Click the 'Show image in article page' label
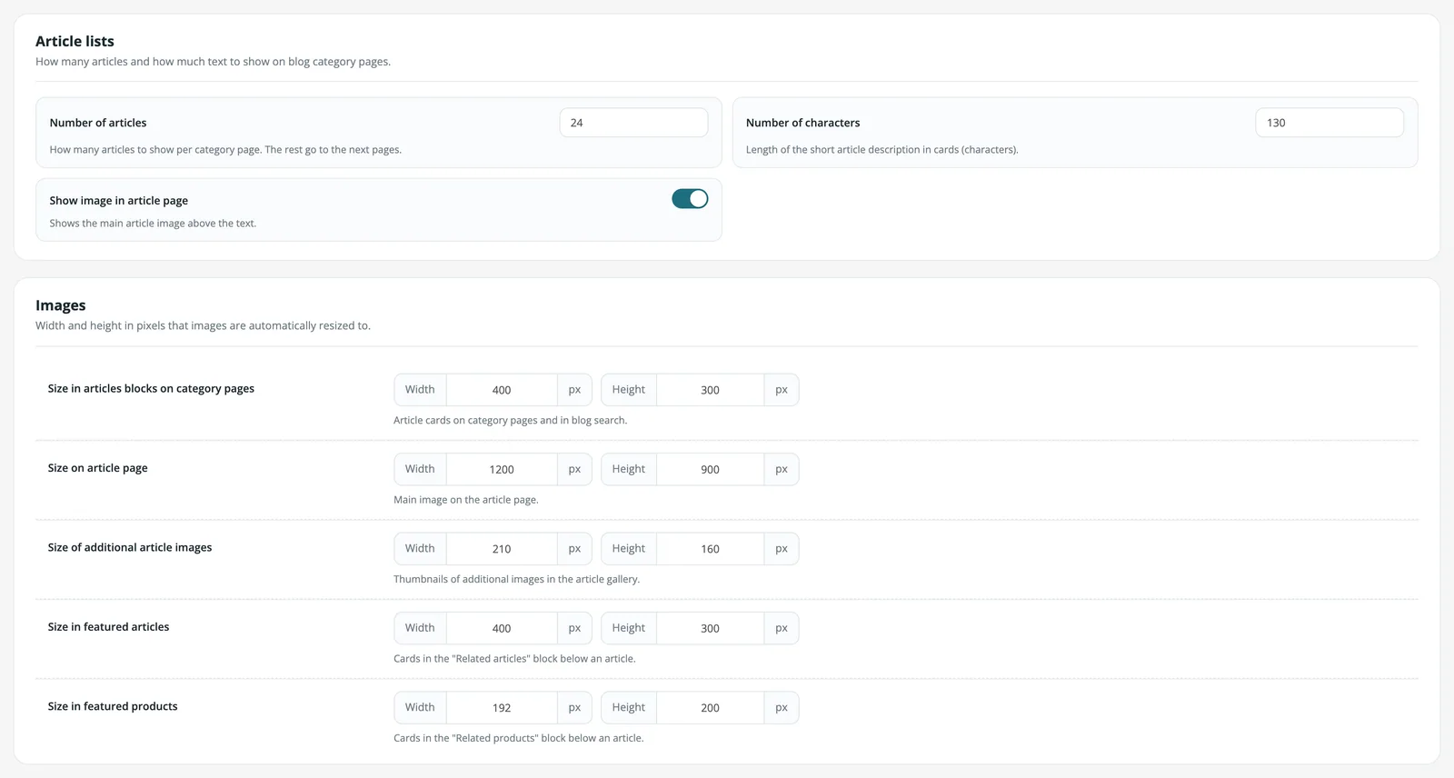Viewport: 1454px width, 778px height. pyautogui.click(x=119, y=201)
